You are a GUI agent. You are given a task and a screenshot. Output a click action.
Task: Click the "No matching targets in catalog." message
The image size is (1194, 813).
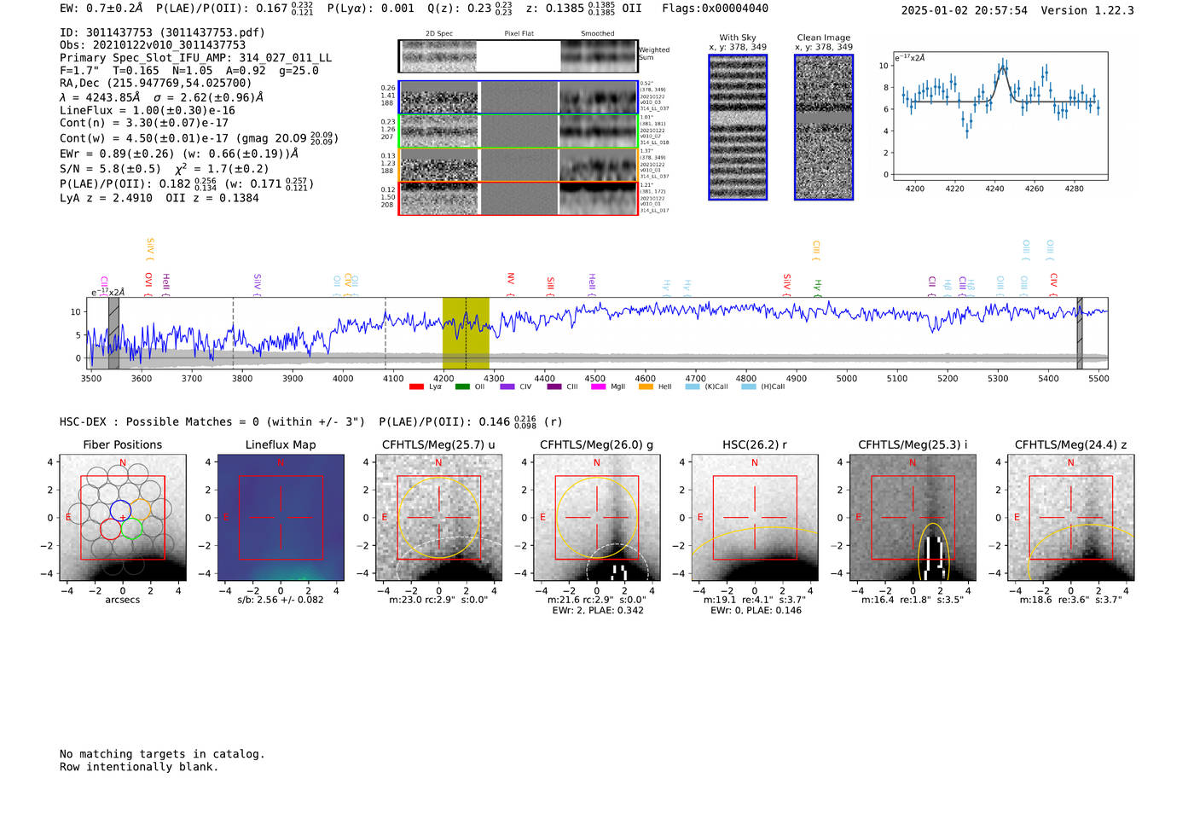[162, 754]
